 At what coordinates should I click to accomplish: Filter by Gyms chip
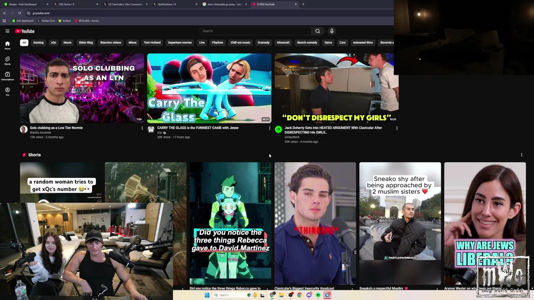tap(328, 42)
